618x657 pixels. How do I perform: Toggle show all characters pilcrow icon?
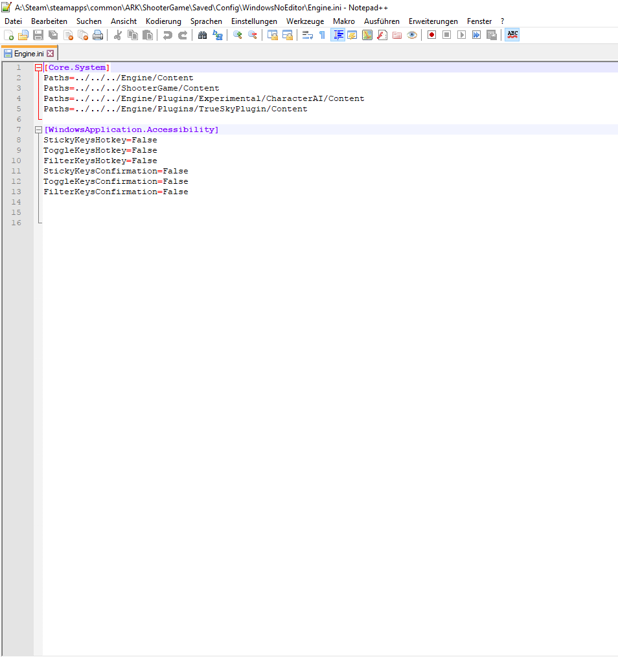pyautogui.click(x=322, y=35)
